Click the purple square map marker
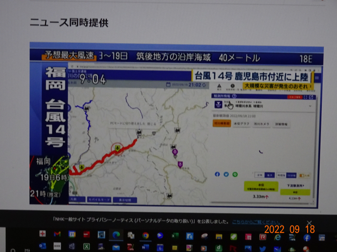The width and height of the screenshot is (337, 252). [180, 164]
